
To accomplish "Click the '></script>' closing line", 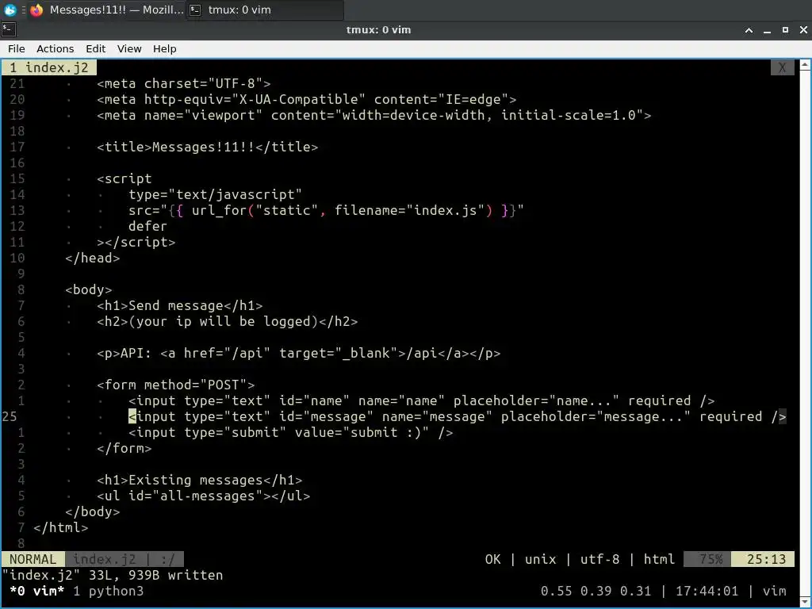I will [x=136, y=242].
